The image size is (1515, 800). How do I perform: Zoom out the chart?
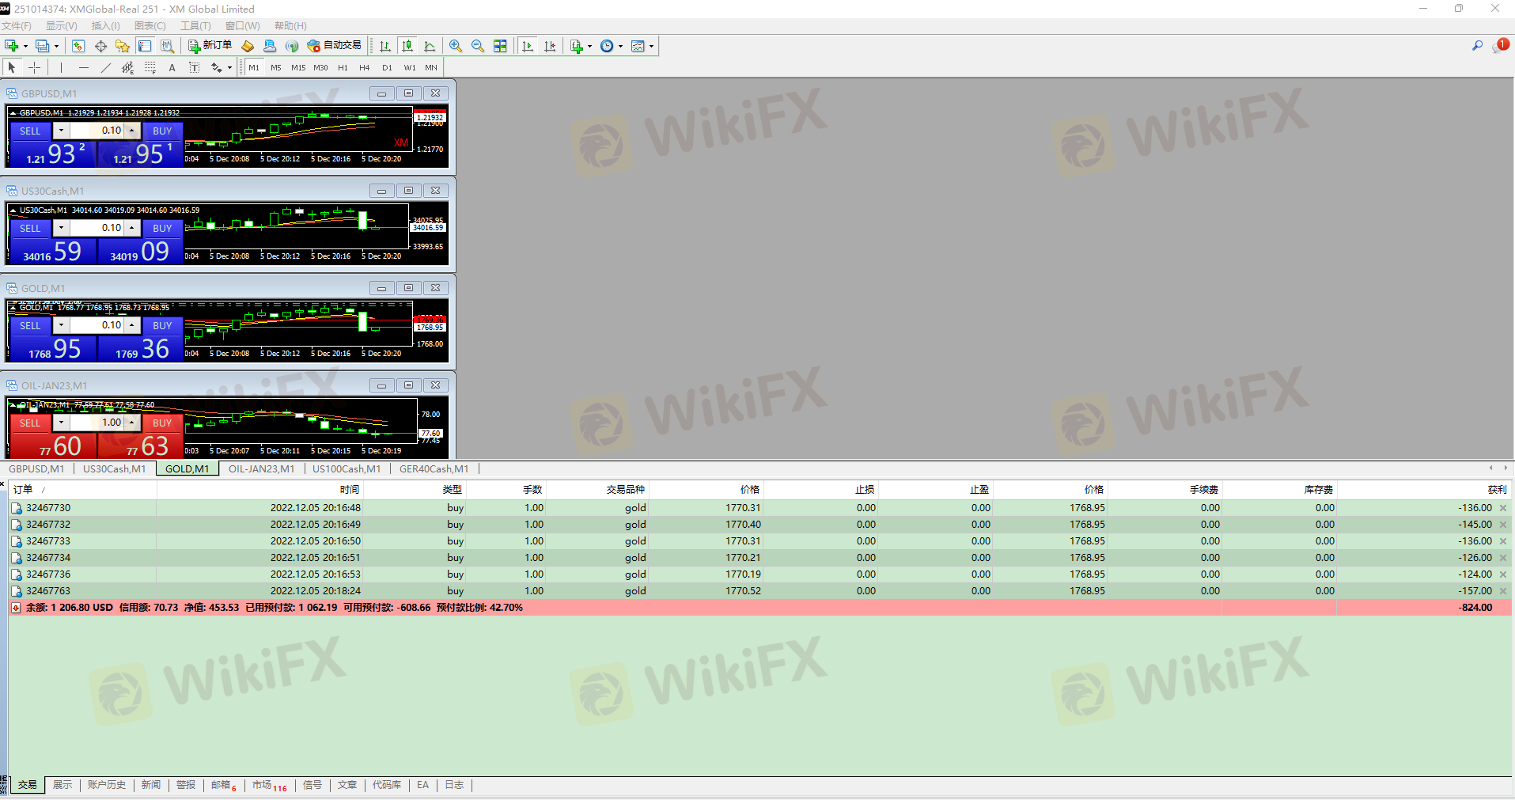click(x=478, y=46)
